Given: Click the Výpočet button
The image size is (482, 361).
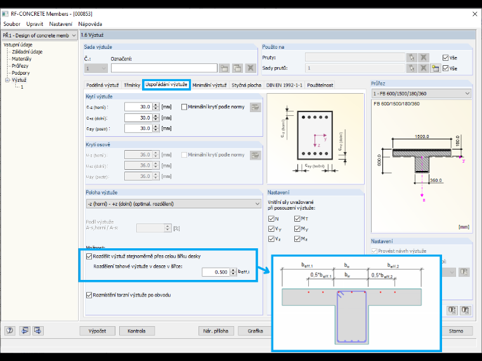Looking at the screenshot, I should point(98,331).
